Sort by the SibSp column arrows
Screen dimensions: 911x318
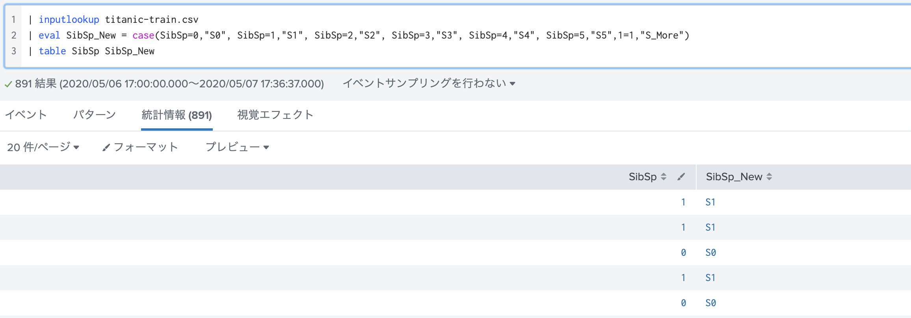coord(664,177)
